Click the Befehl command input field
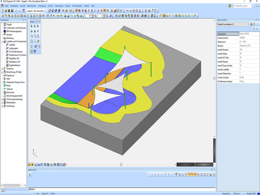Image resolution: width=260 pixels, height=195 pixels. [122, 189]
